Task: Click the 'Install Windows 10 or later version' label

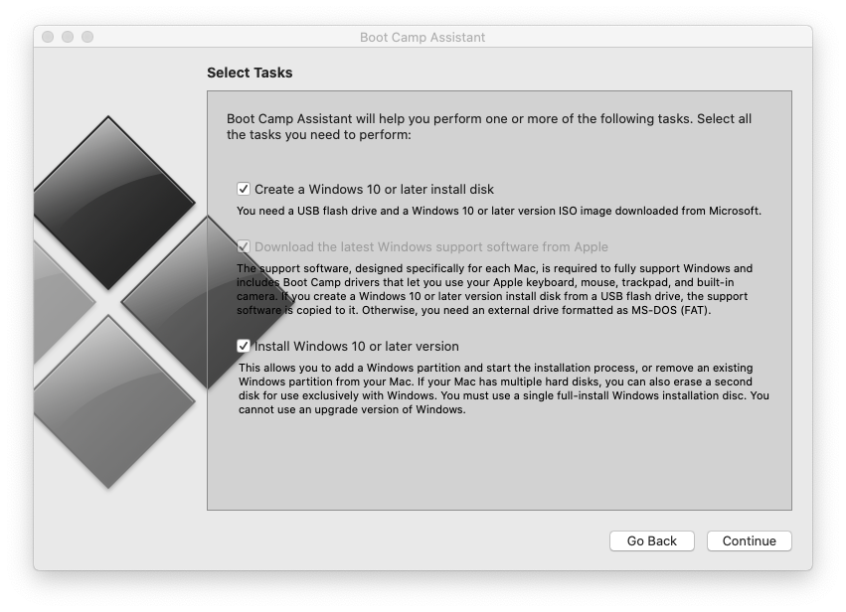Action: tap(357, 346)
